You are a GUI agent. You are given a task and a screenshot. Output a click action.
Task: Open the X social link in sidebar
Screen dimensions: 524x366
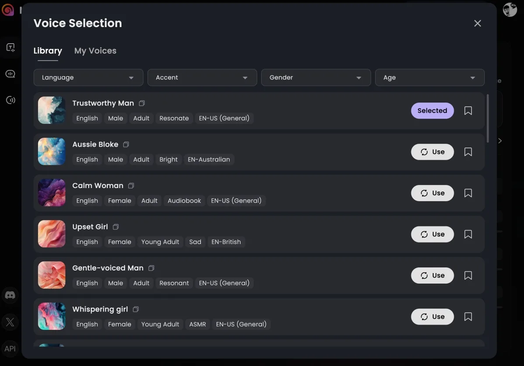pos(10,322)
